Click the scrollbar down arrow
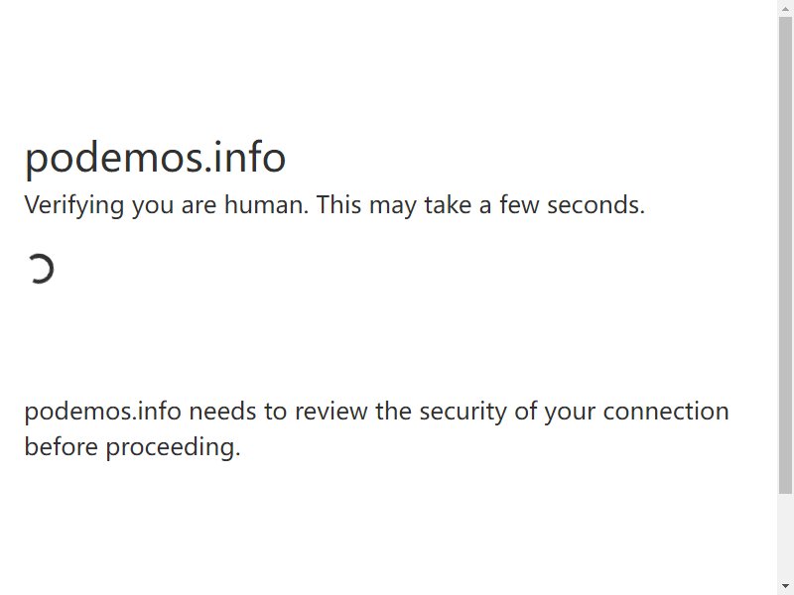 click(785, 588)
